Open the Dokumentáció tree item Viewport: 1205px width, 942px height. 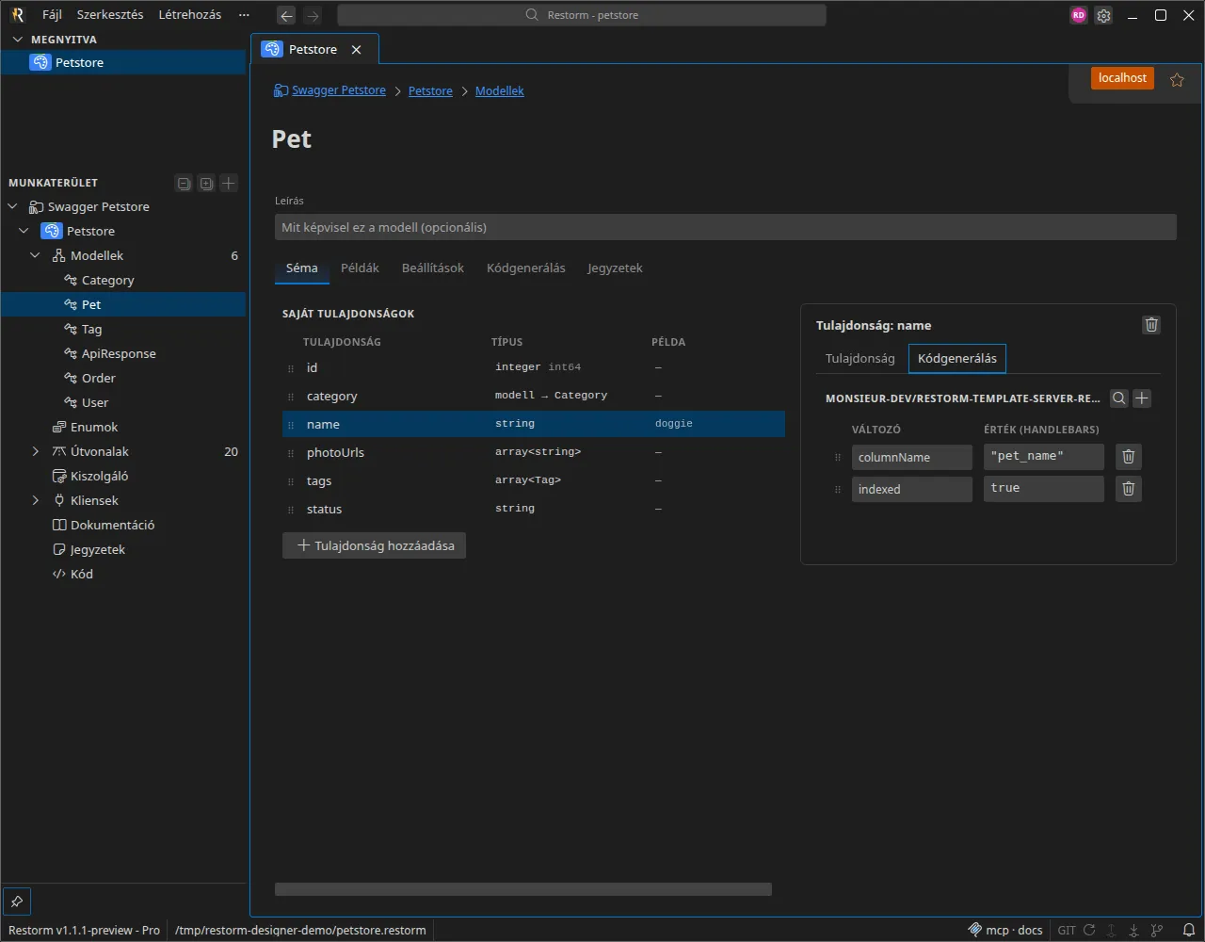[123, 526]
